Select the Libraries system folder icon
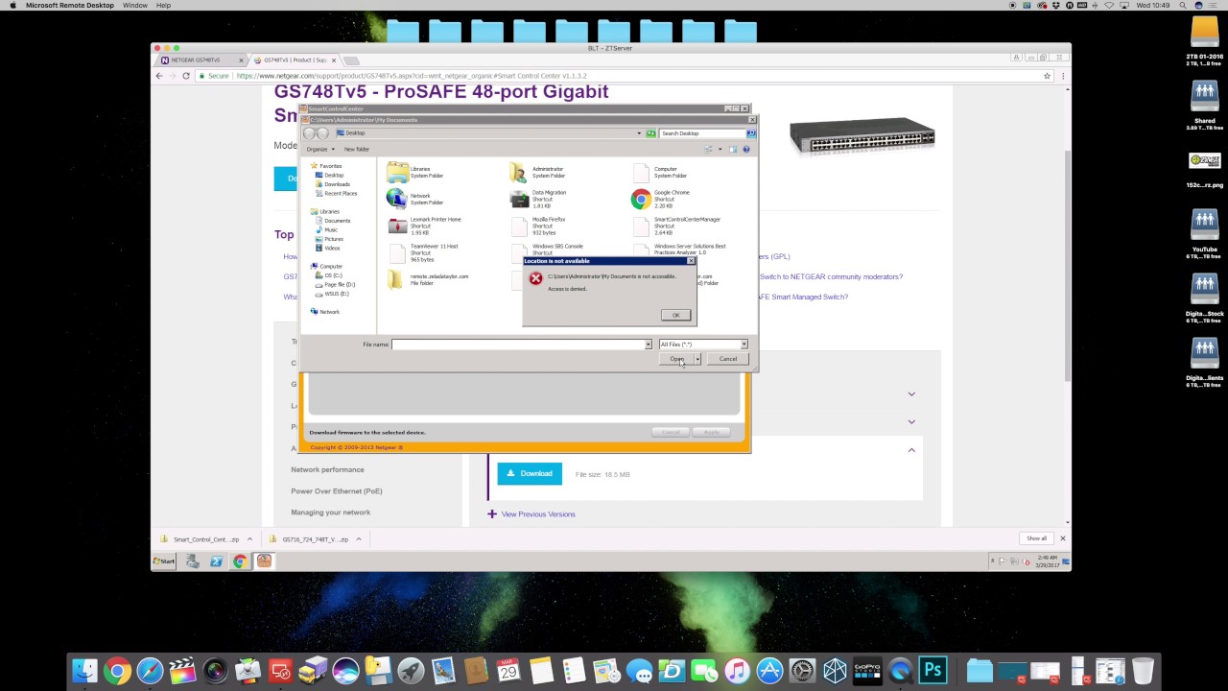The width and height of the screenshot is (1228, 691). tap(397, 172)
